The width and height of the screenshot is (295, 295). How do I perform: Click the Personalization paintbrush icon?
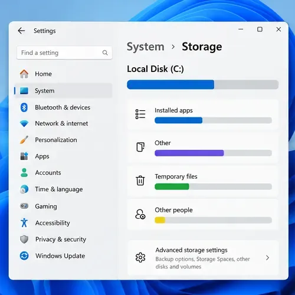pyautogui.click(x=24, y=140)
